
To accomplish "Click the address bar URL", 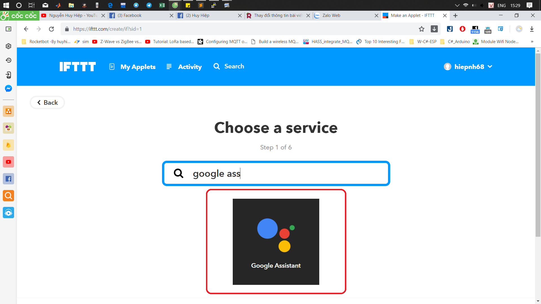I will pyautogui.click(x=107, y=29).
